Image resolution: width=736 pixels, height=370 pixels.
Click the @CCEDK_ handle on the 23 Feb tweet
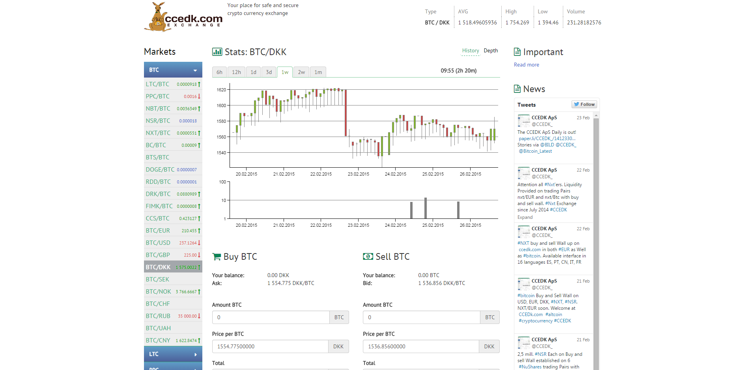tap(542, 124)
